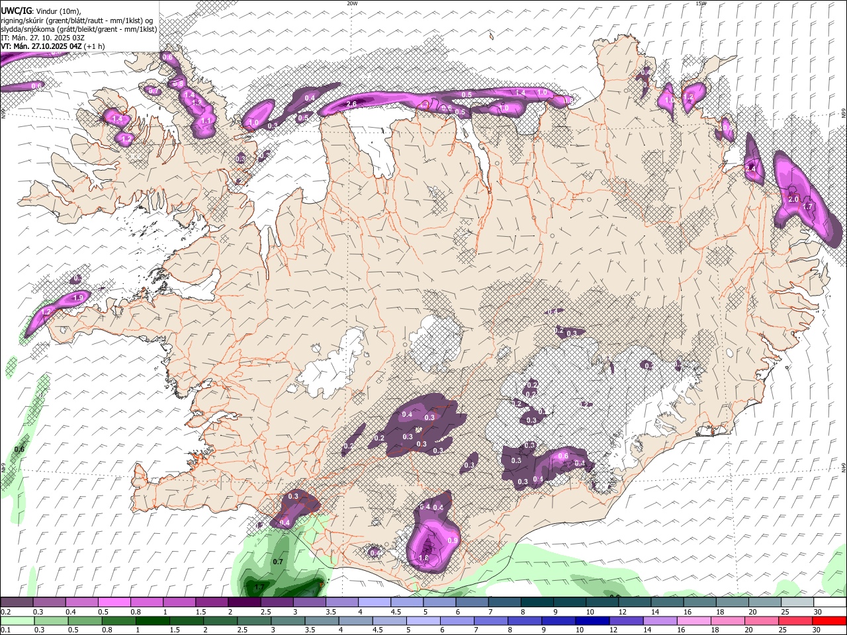This screenshot has height=635, width=847.
Task: Pick the white 30 swatch in top legend row
Action: click(x=830, y=603)
